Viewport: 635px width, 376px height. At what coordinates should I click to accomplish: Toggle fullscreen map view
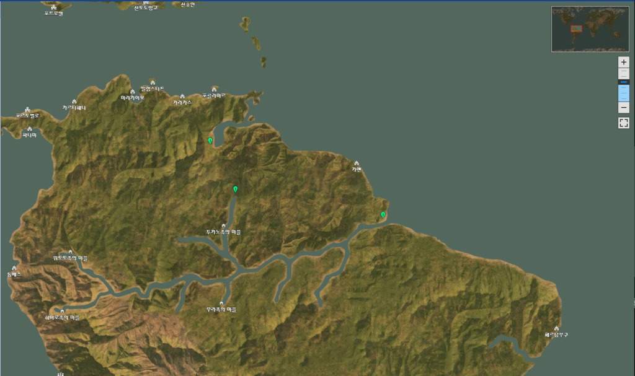624,123
